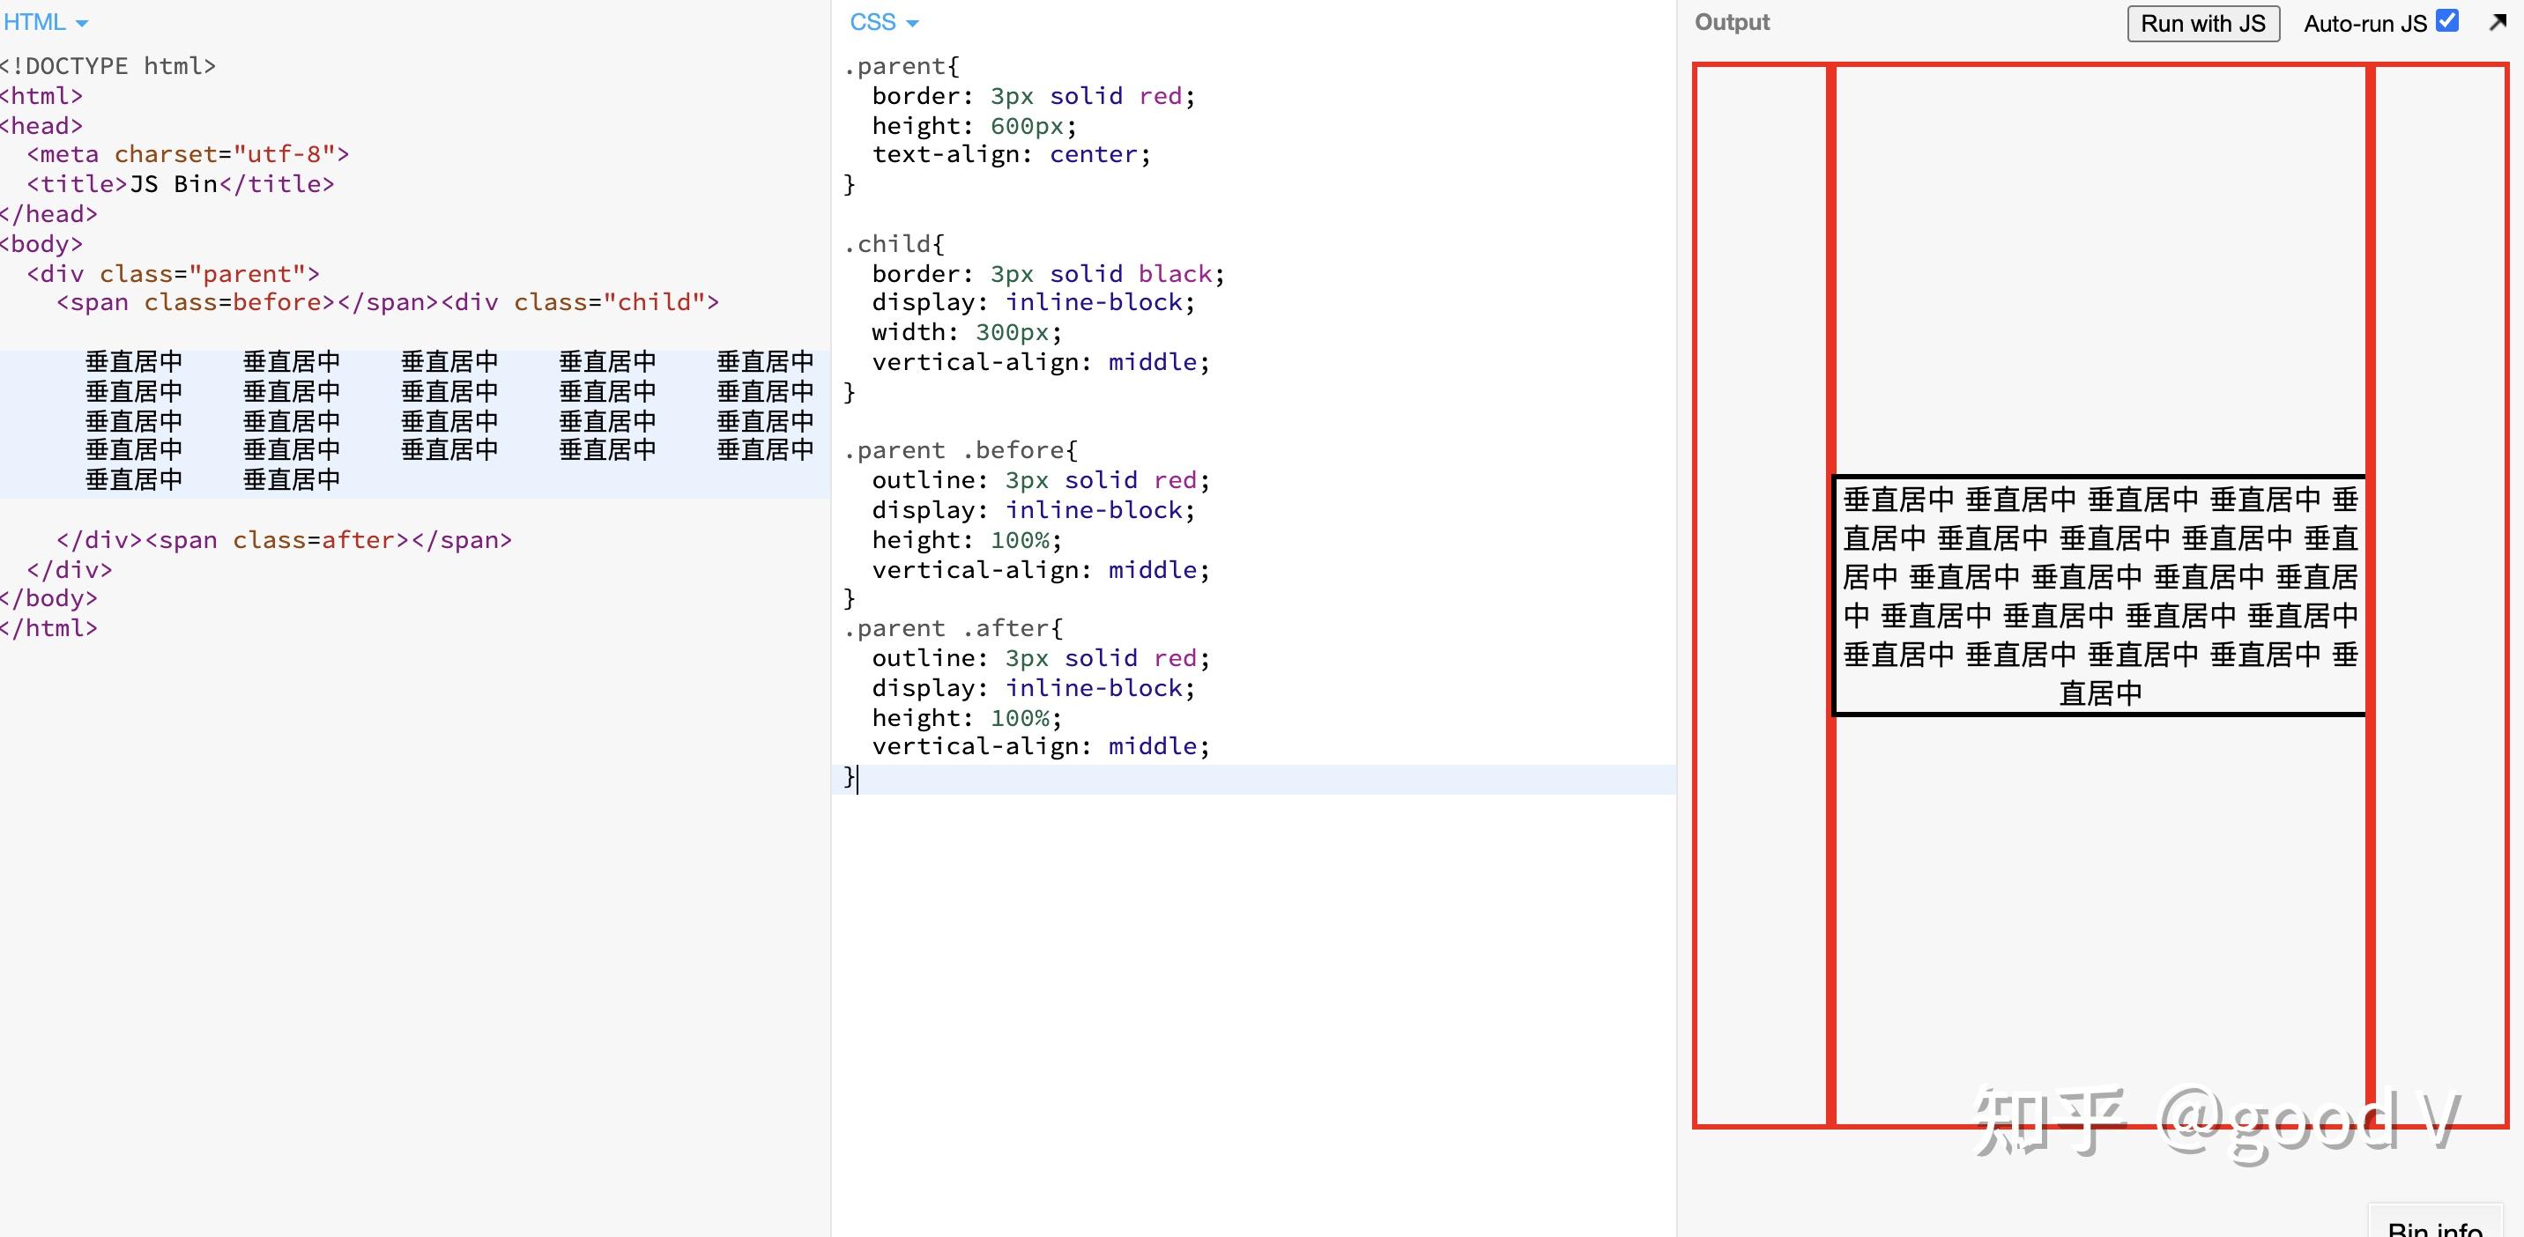Screen dimensions: 2524x1237
Task: Click the '</body>' closing tag line
Action: click(49, 598)
